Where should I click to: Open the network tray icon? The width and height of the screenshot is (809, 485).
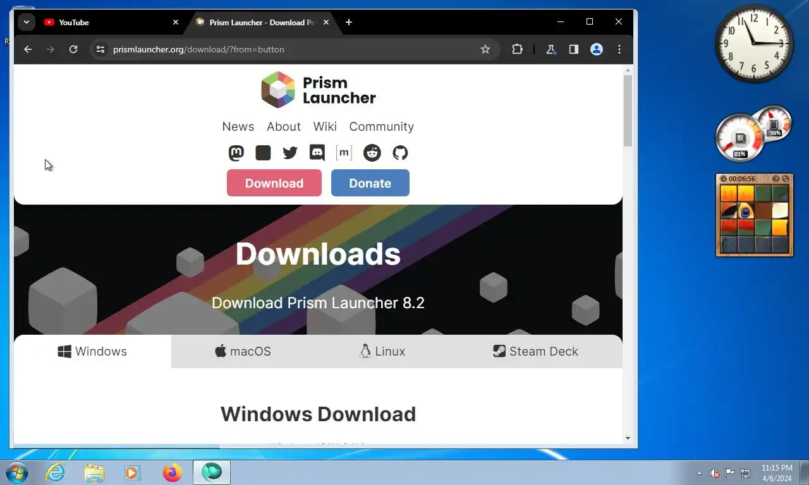point(745,473)
